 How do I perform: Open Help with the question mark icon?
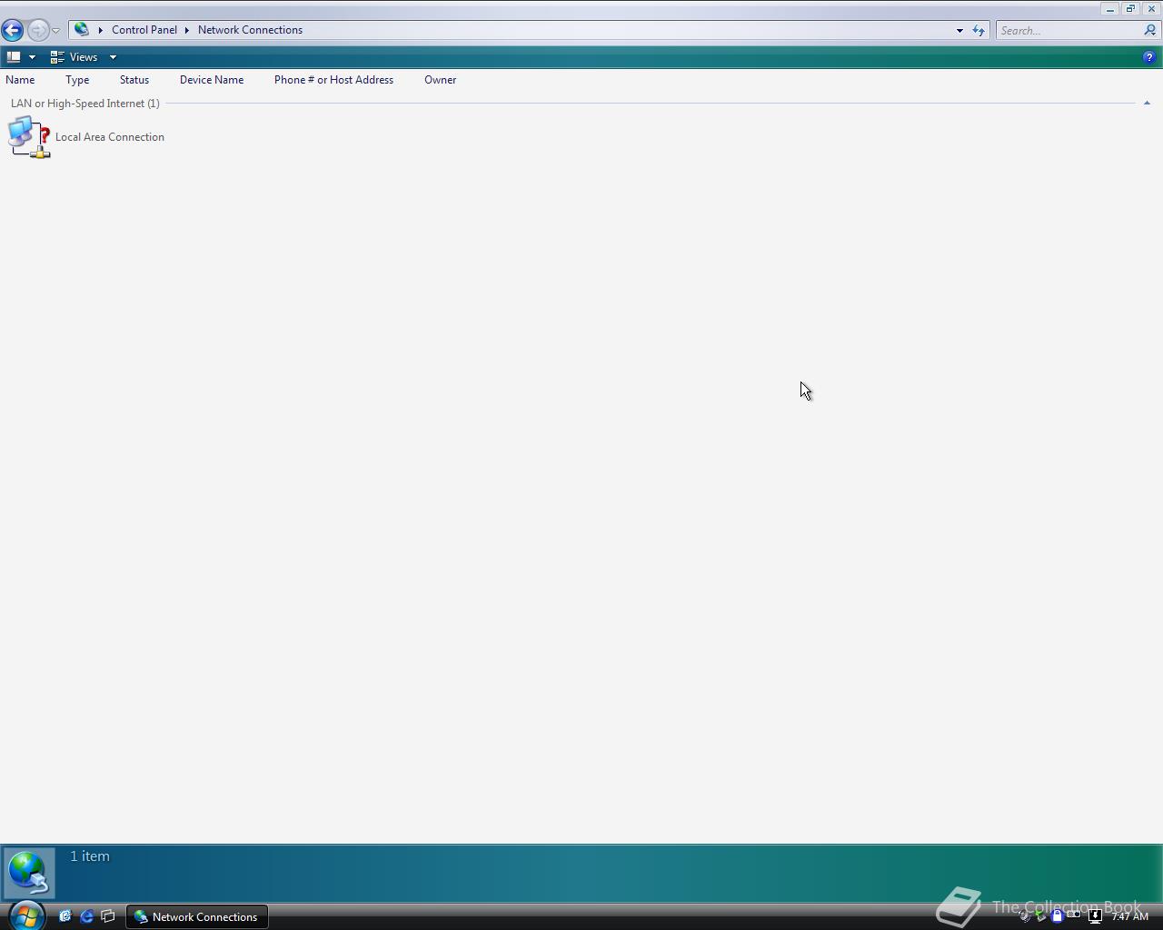(x=1148, y=57)
